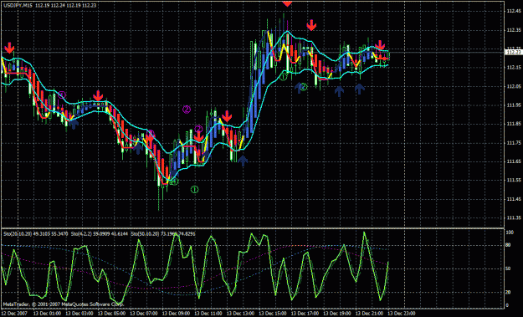Click the 13 Dec 05:00 time label
Viewport: 523px width, 317px height.
pyautogui.click(x=111, y=314)
